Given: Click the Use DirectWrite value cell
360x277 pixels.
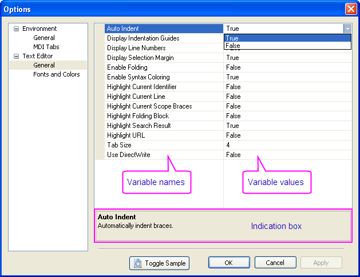Looking at the screenshot, I should [286, 155].
